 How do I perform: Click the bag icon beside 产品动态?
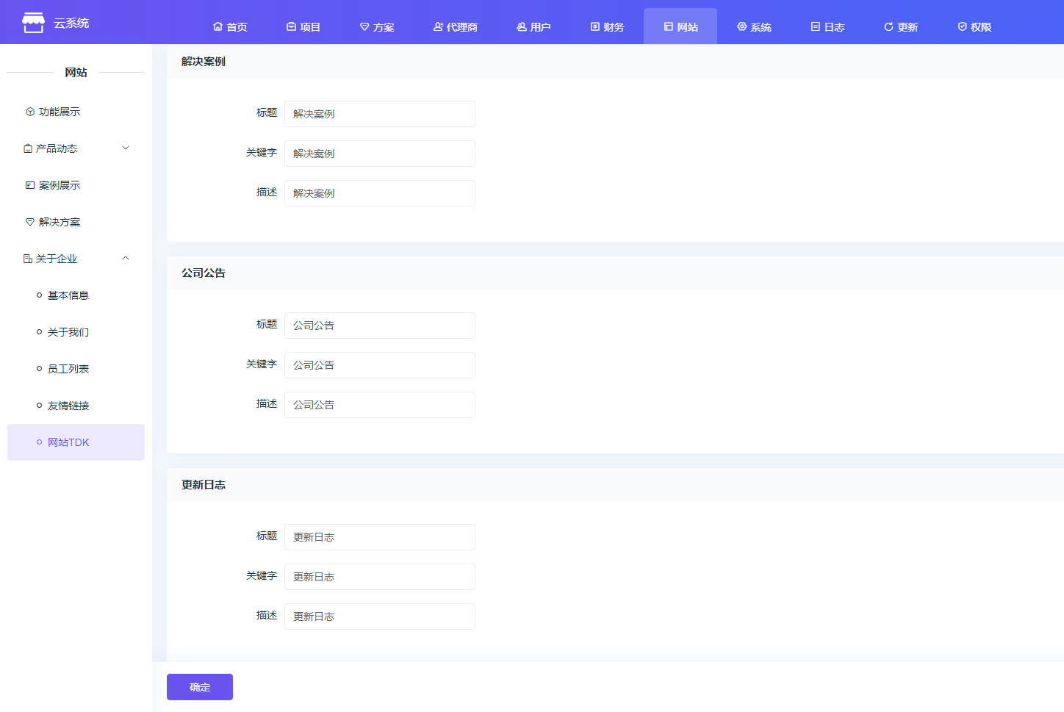28,148
